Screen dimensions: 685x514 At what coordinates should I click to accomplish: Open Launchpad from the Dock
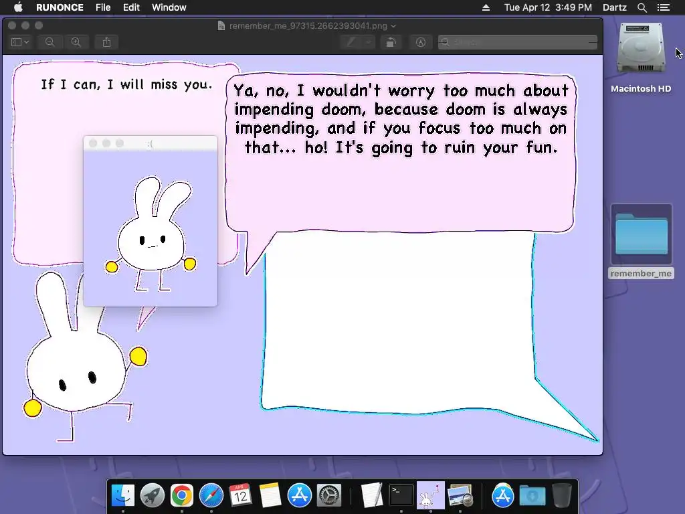[153, 496]
